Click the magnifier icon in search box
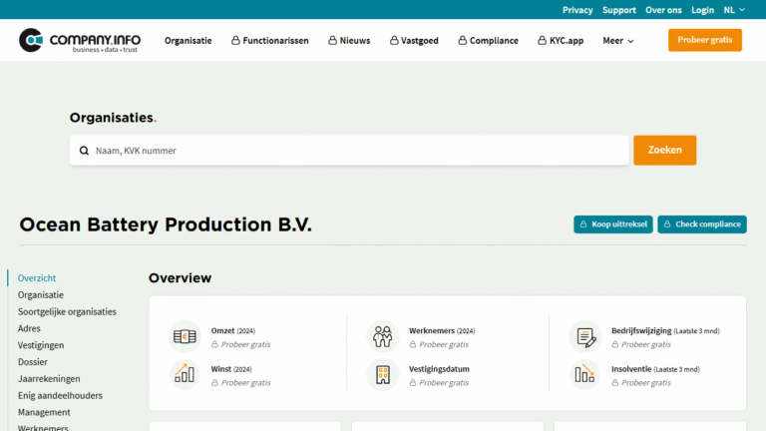This screenshot has height=431, width=766. click(x=84, y=151)
